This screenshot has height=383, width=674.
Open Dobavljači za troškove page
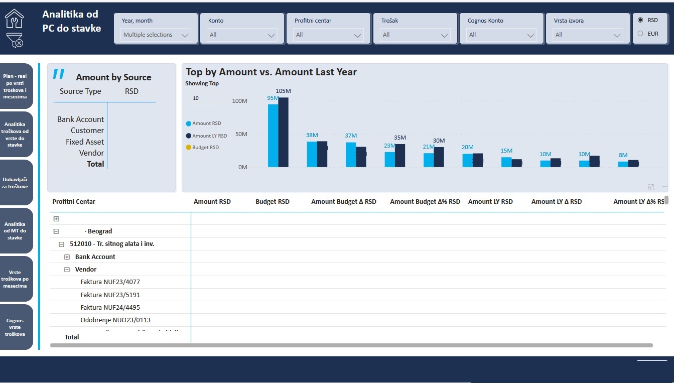click(x=15, y=183)
